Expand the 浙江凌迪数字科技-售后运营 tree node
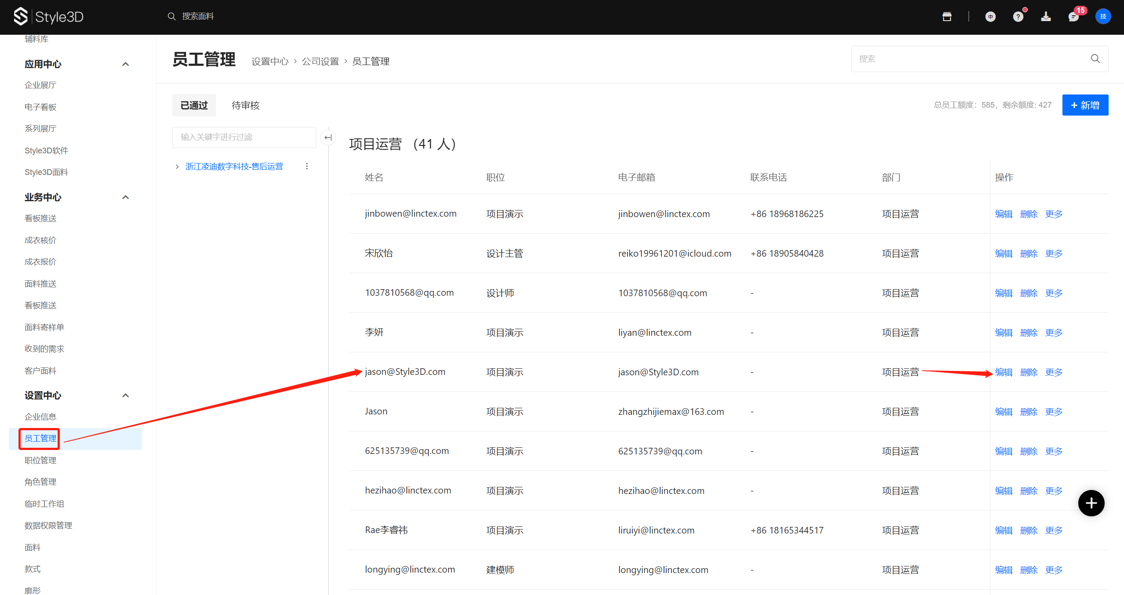 click(177, 167)
